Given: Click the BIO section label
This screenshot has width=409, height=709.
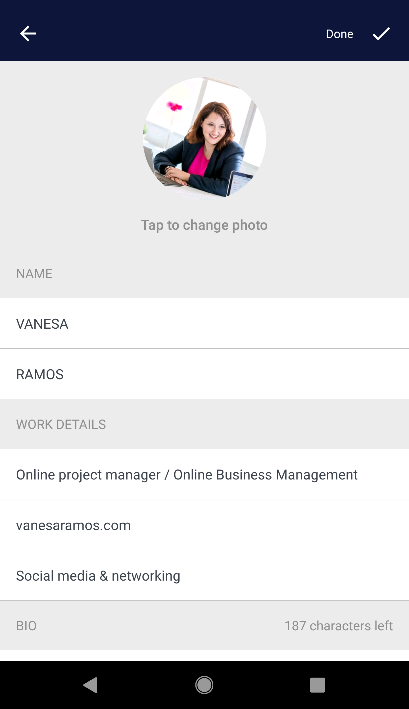Looking at the screenshot, I should point(26,626).
